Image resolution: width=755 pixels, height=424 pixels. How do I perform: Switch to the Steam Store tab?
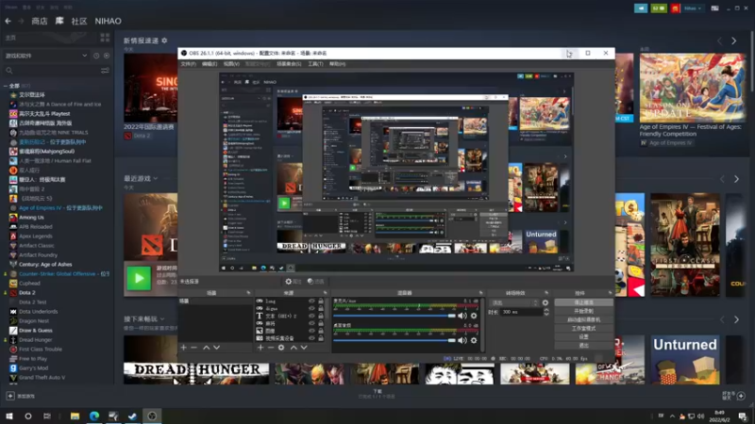click(x=40, y=21)
